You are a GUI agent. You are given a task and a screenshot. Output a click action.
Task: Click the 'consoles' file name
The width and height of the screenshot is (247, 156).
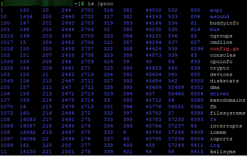[x=222, y=55]
